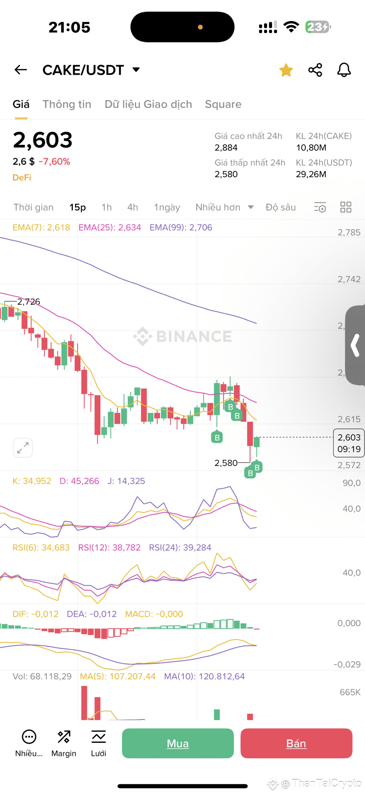Tap the main price 2,603
Viewport: 365px width, 795px height.
coord(42,140)
